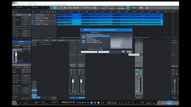Start playback with the Play button

[x=95, y=103]
